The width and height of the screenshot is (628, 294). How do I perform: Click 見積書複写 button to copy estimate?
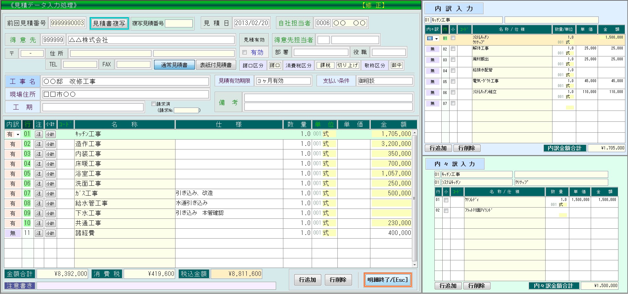(x=109, y=23)
